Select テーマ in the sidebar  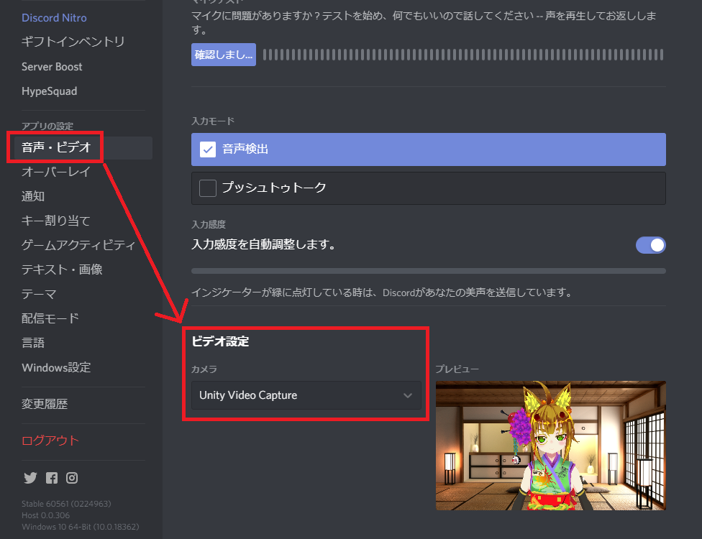pyautogui.click(x=39, y=294)
